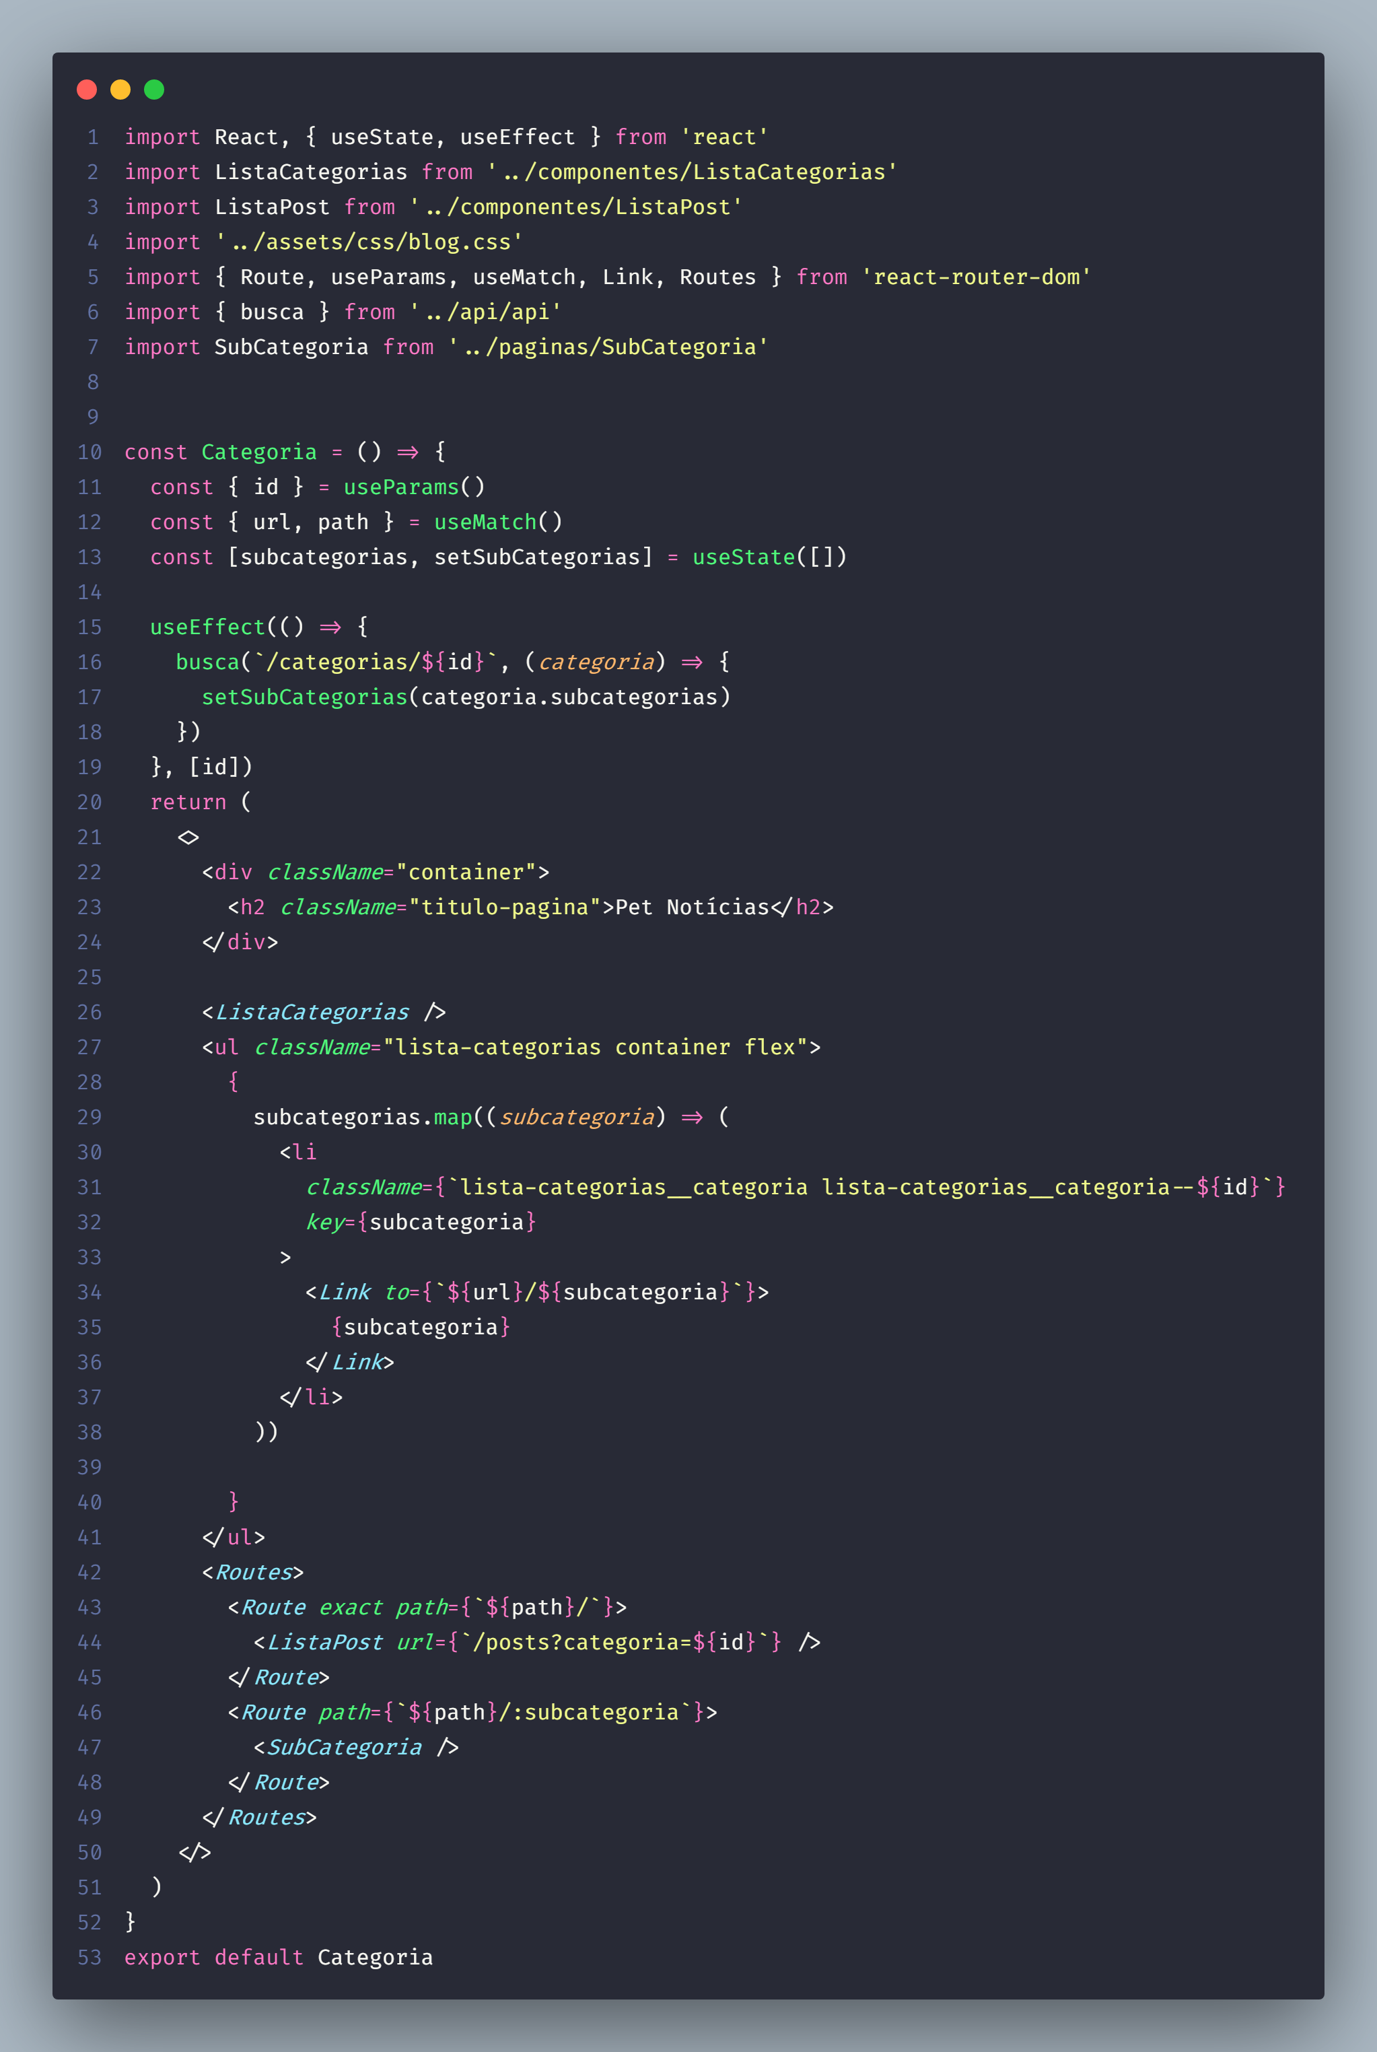Click the yellow minimize dot
Image resolution: width=1377 pixels, height=2052 pixels.
(x=120, y=90)
